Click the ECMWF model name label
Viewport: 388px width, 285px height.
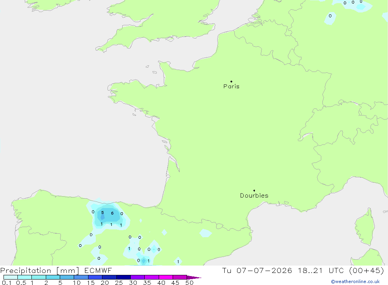(98, 271)
